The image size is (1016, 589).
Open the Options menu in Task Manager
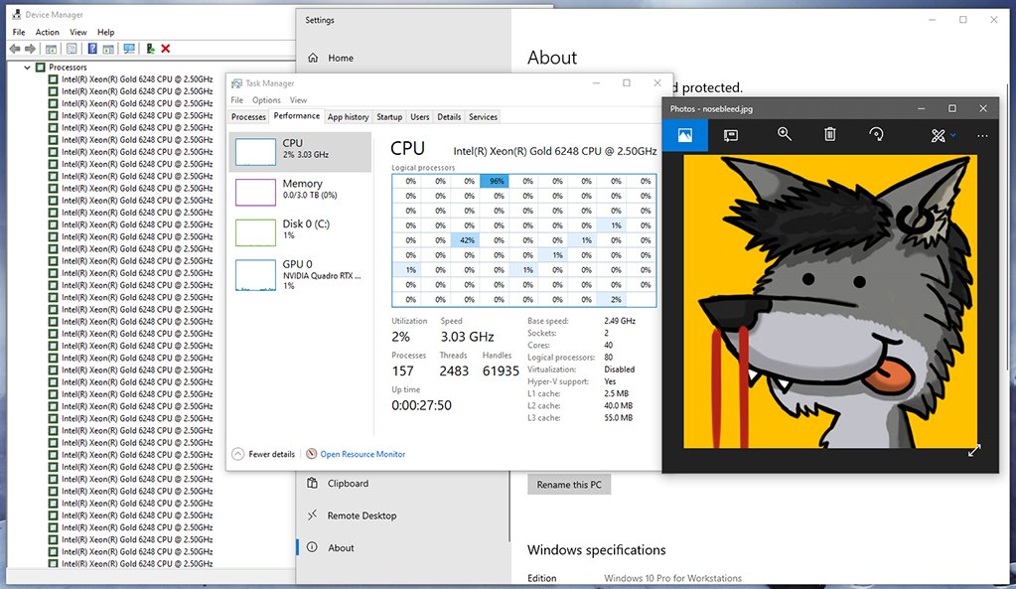pyautogui.click(x=266, y=99)
